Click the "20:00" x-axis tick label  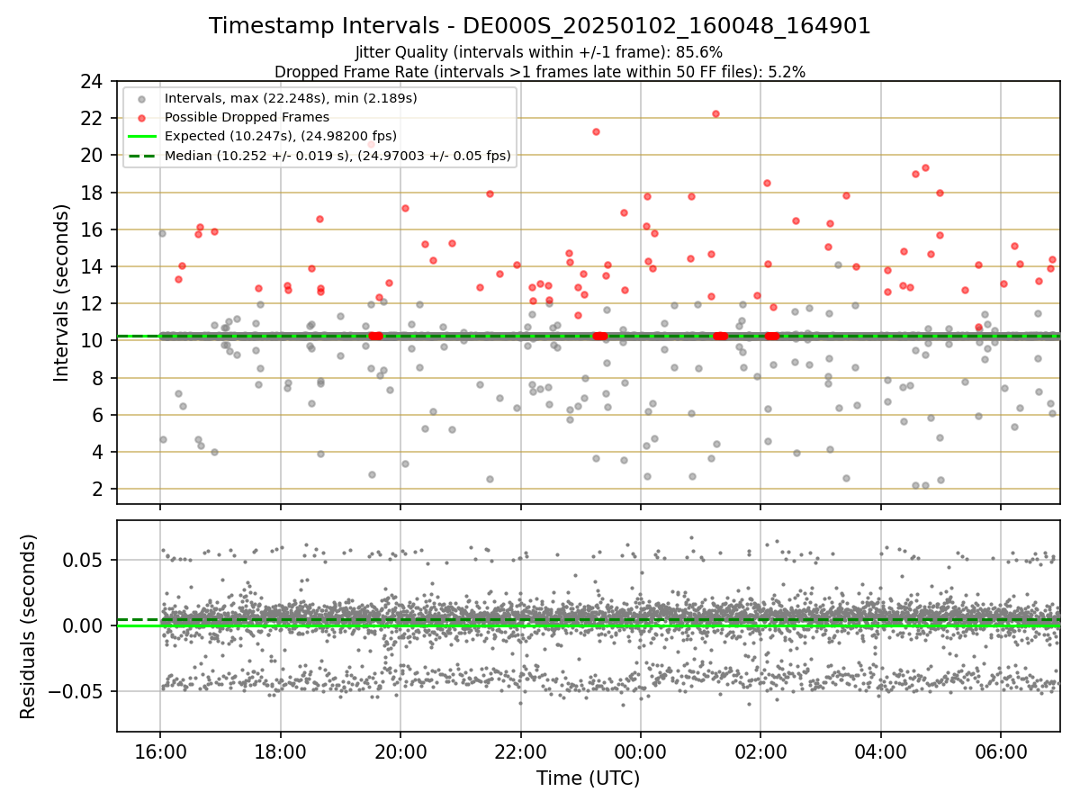pos(400,751)
